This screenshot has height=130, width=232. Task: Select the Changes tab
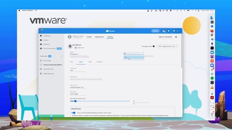99,62
